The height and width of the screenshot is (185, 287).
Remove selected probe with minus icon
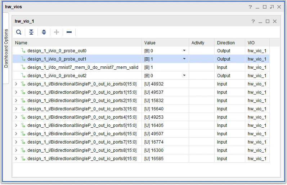tap(69, 32)
